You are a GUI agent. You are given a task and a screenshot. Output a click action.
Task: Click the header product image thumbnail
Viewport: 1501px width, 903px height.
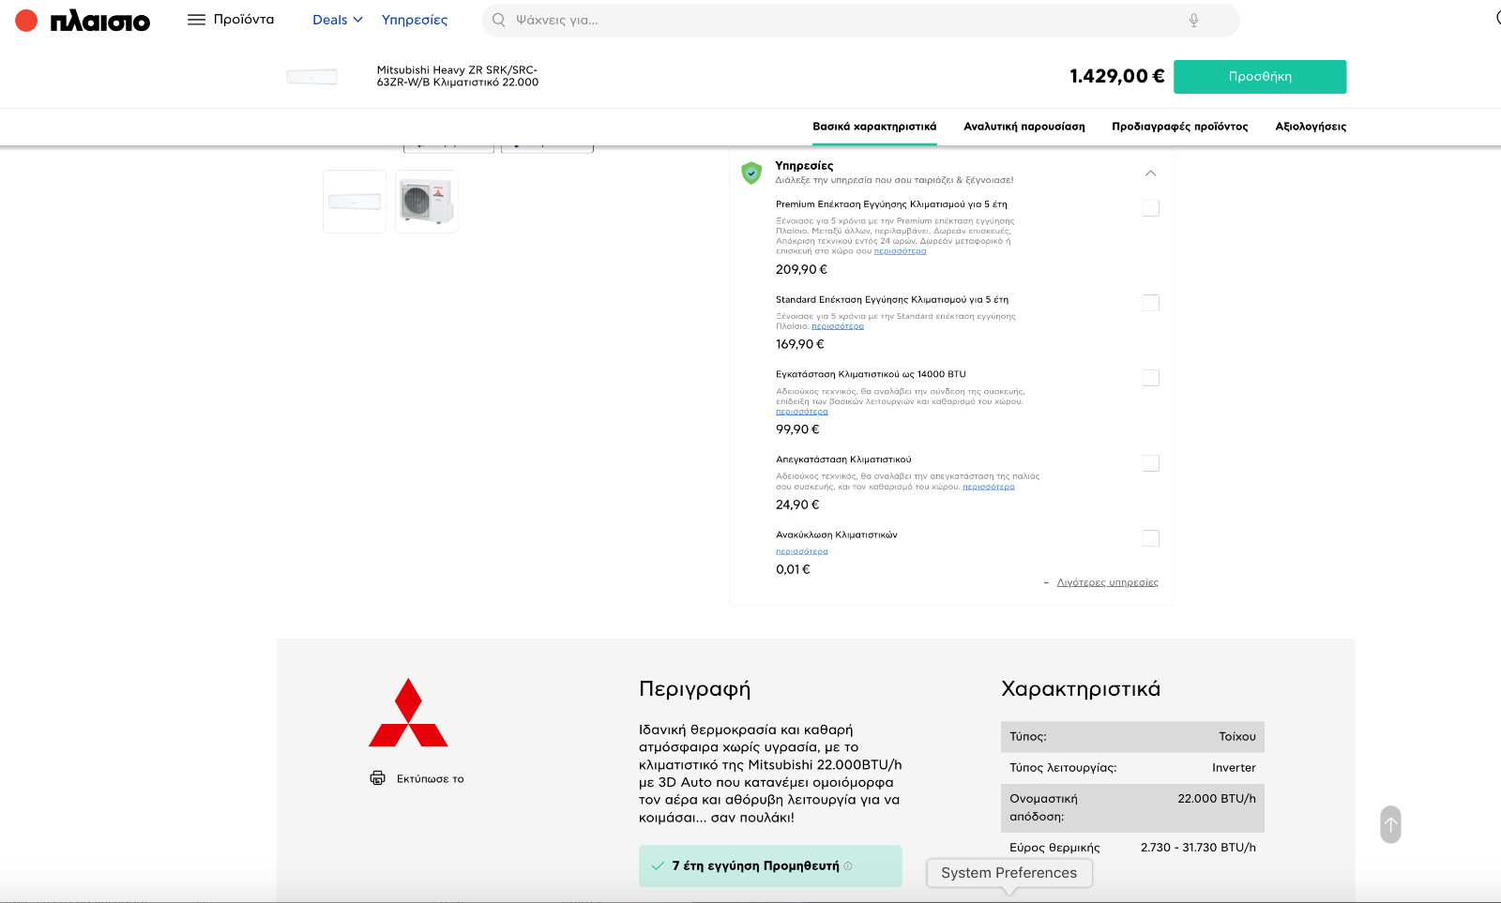312,77
